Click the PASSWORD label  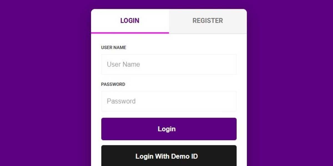point(113,84)
